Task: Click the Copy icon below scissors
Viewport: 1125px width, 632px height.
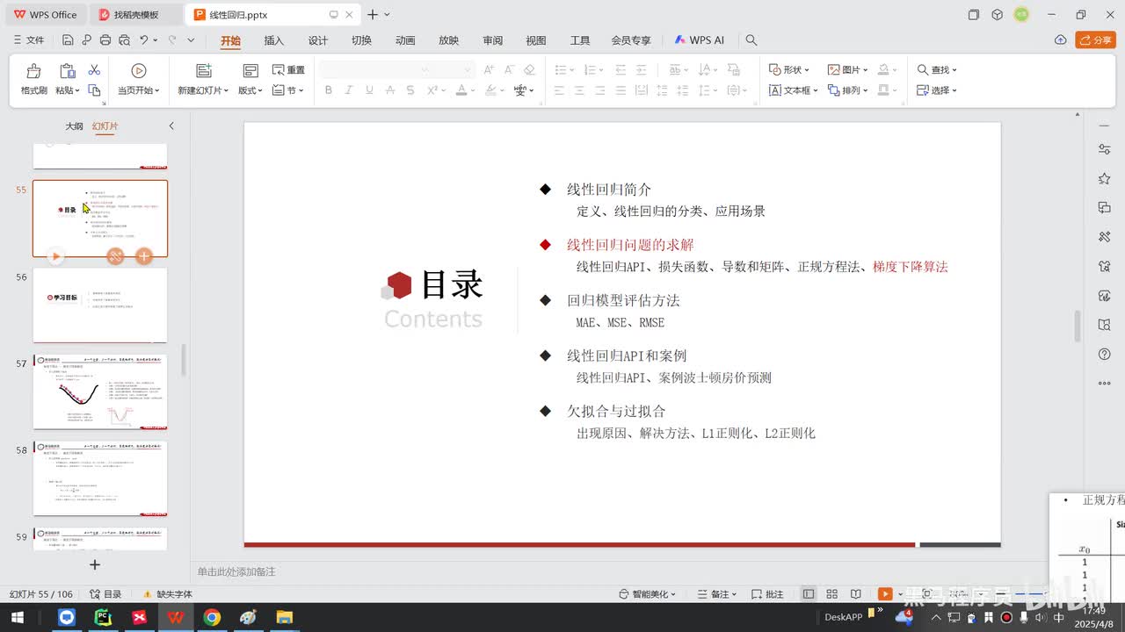Action: 94,90
